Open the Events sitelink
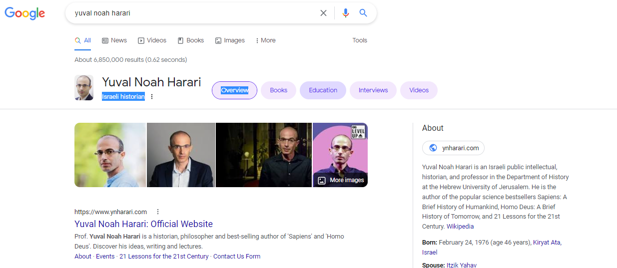This screenshot has width=617, height=268. (x=105, y=257)
